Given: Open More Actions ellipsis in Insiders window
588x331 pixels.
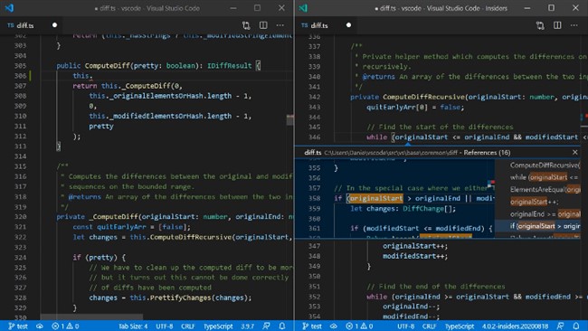Looking at the screenshot, I should coord(574,25).
